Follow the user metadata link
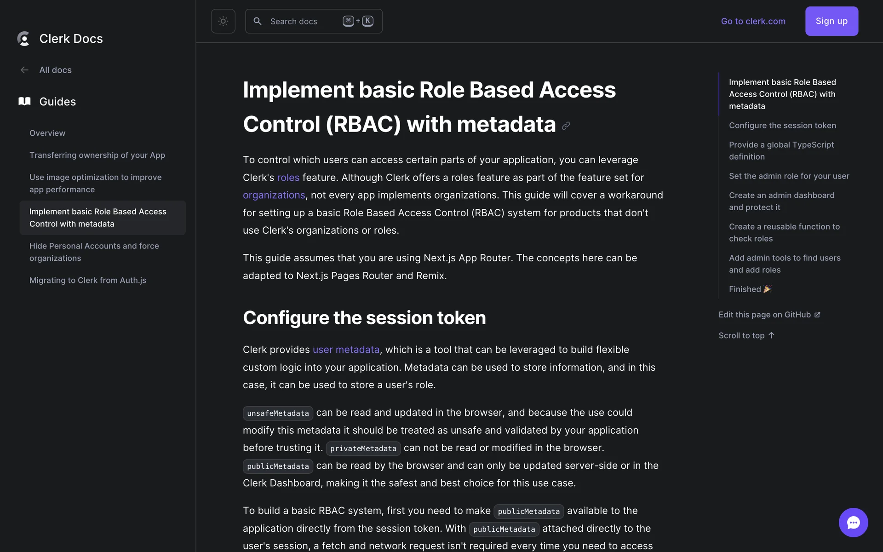The width and height of the screenshot is (883, 552). pos(346,350)
